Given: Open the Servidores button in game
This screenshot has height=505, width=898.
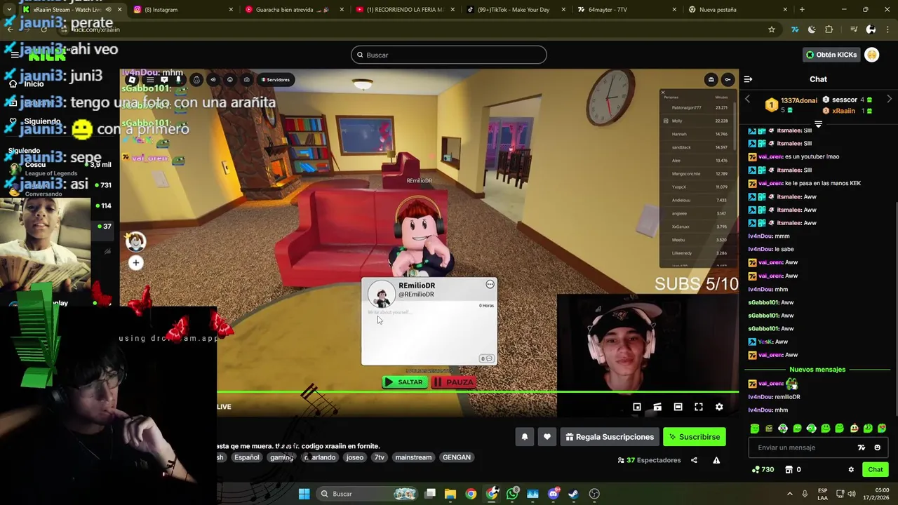Looking at the screenshot, I should (x=275, y=80).
